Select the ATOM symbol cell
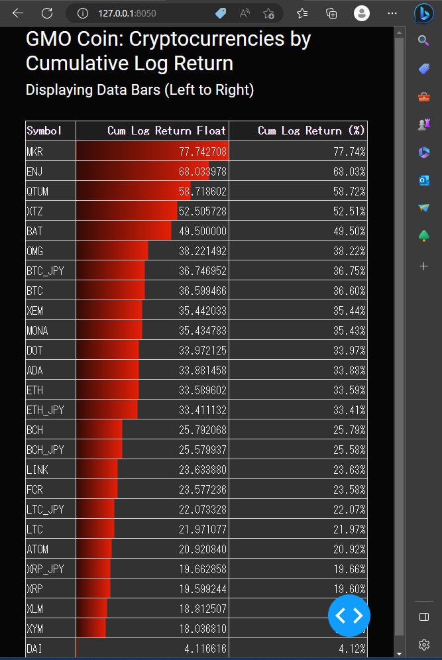442x660 pixels. click(x=50, y=549)
